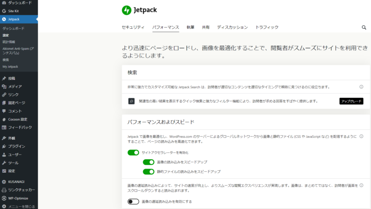
Task: Click the リンク chain icon
Action: (x=4, y=95)
